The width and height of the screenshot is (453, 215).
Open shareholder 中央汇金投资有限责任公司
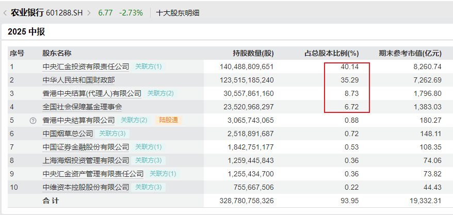click(86, 67)
